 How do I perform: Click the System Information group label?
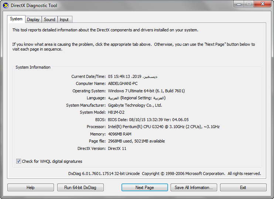point(33,67)
